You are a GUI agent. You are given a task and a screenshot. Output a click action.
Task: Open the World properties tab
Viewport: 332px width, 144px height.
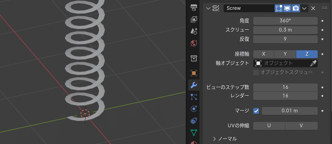click(x=194, y=43)
